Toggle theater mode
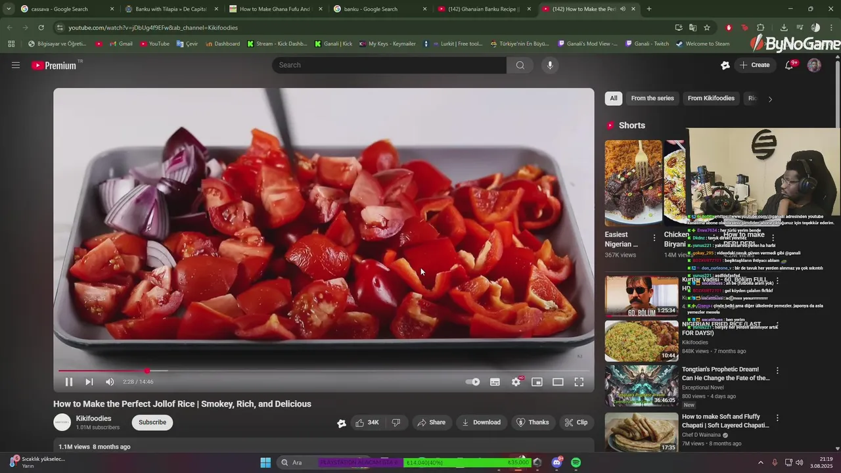The height and width of the screenshot is (473, 841). (558, 382)
